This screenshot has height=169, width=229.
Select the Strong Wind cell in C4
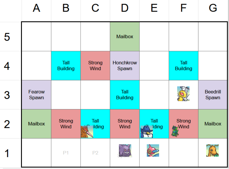(x=95, y=66)
